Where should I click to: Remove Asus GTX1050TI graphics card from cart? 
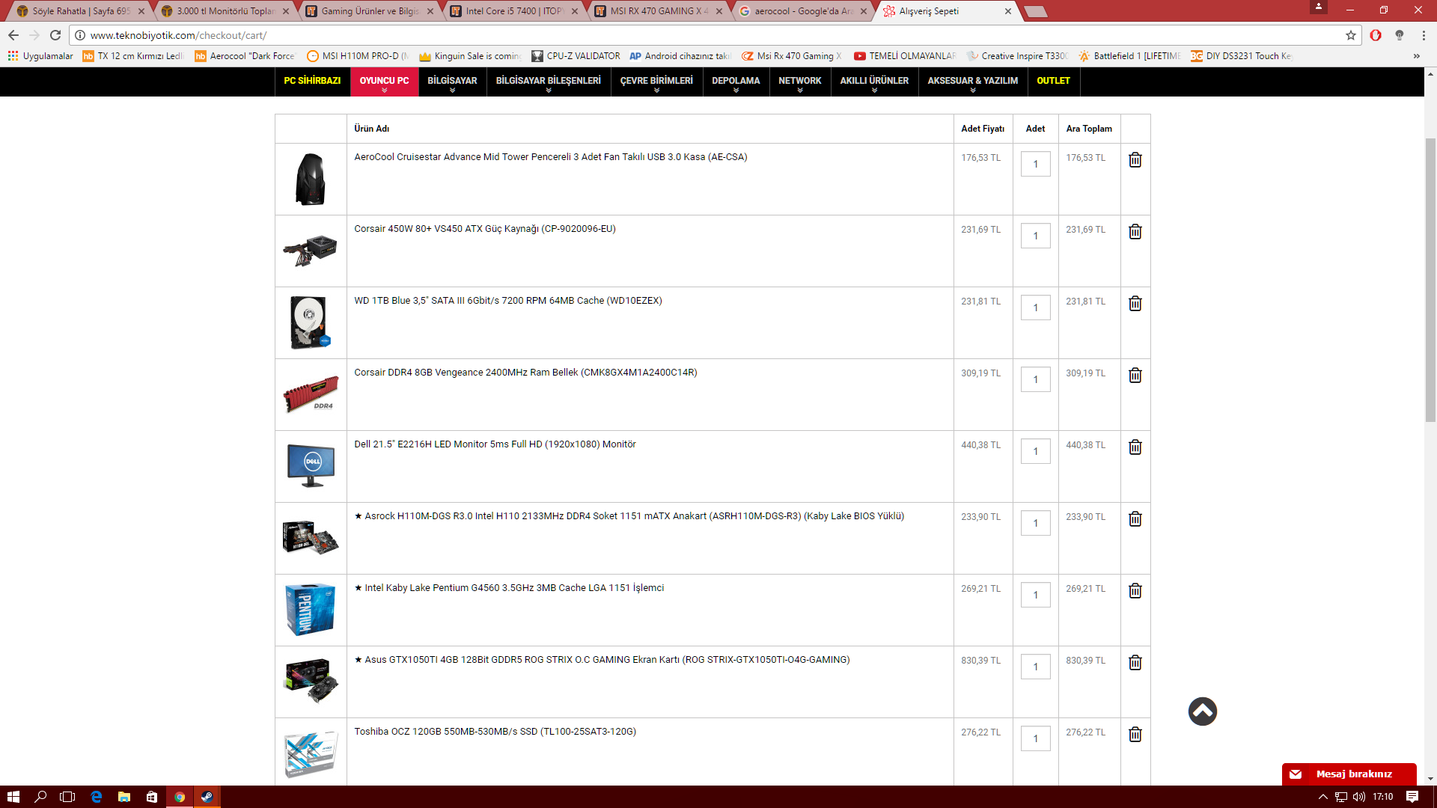tap(1135, 663)
